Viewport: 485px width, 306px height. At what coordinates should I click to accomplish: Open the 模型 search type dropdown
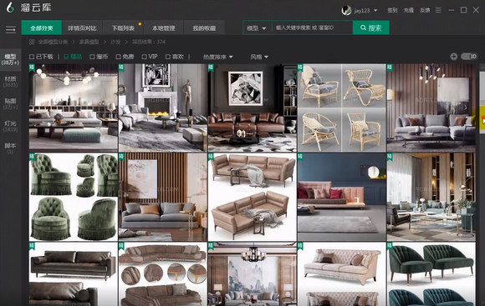(x=257, y=28)
